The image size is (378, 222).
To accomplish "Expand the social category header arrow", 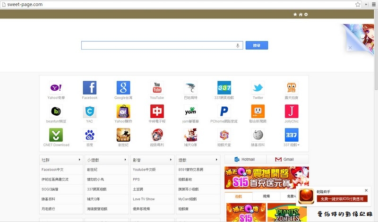I will point(79,160).
